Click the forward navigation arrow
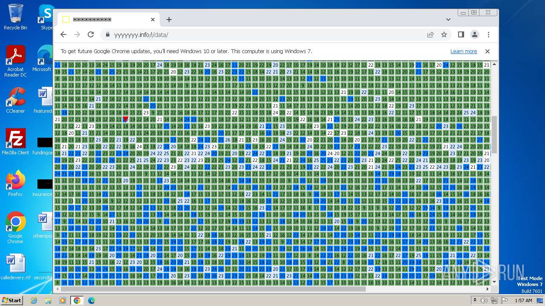 pos(77,34)
